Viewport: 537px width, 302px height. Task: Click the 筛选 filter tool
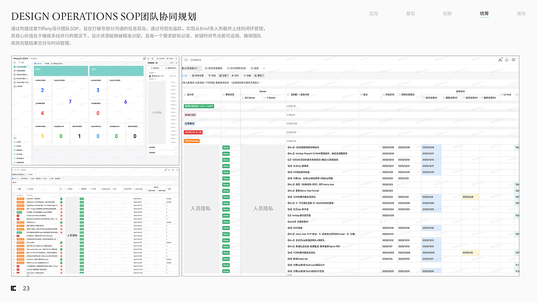[x=211, y=75]
